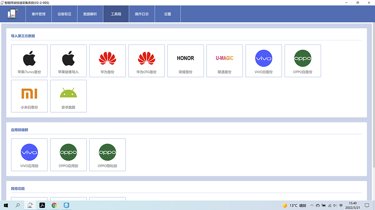Toggle the 中 input method indicator

pyautogui.click(x=341, y=206)
